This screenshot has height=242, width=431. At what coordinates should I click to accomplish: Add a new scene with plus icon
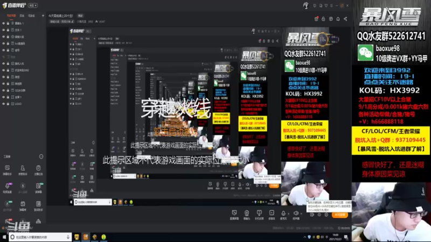pyautogui.click(x=43, y=16)
